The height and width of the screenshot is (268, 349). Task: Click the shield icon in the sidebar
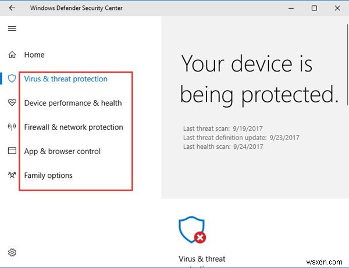[12, 78]
